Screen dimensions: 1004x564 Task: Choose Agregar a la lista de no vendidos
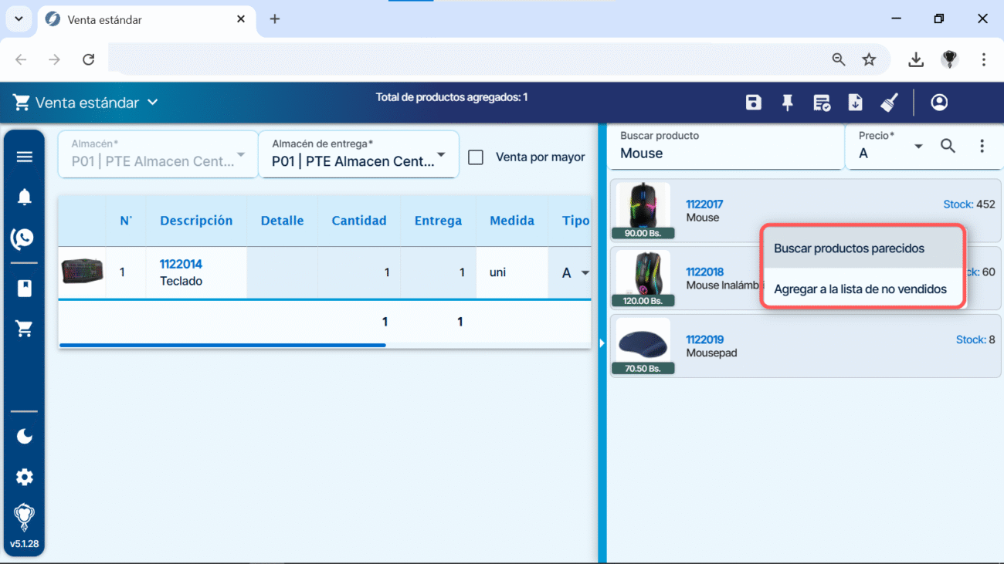tap(860, 289)
